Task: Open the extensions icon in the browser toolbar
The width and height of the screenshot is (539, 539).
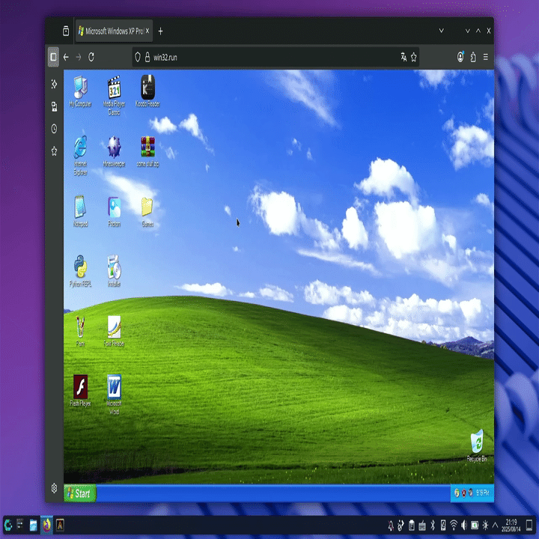Action: (473, 57)
